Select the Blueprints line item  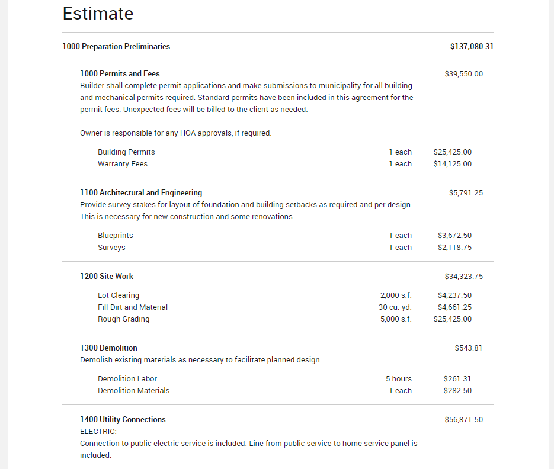(116, 236)
